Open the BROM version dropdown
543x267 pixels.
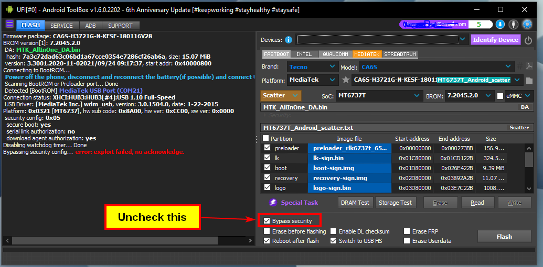point(470,96)
